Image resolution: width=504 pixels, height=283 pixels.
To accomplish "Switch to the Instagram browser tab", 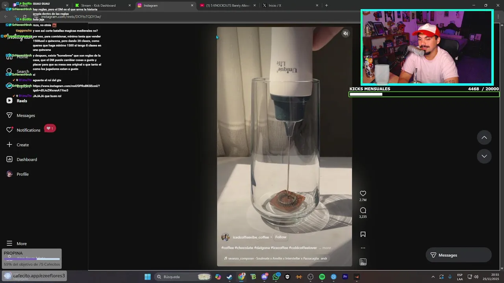I will (x=165, y=6).
